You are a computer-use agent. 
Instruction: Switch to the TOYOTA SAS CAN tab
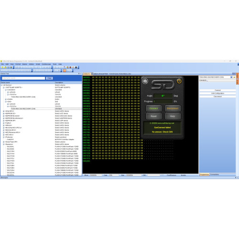tap(120, 74)
